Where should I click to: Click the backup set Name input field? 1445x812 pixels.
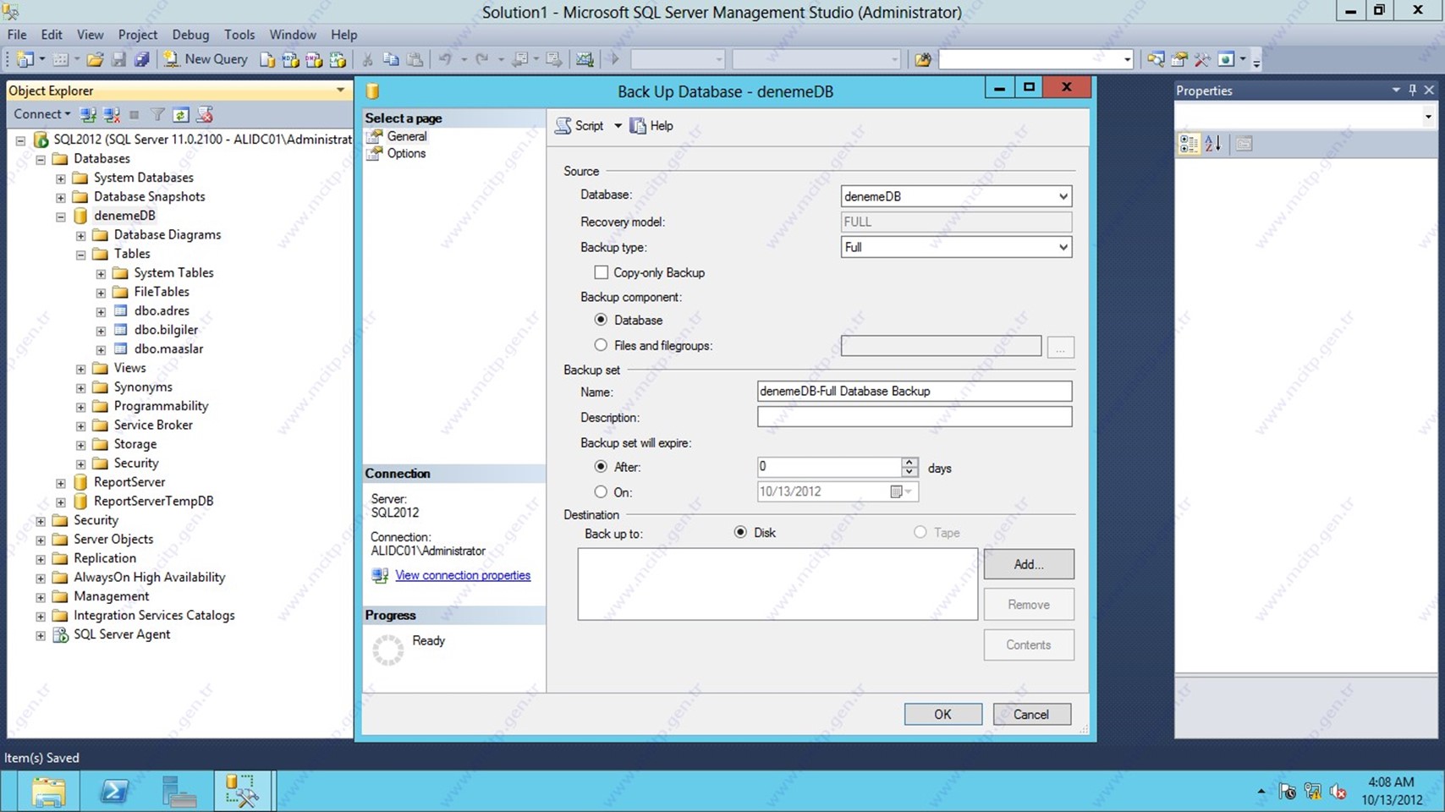coord(915,391)
